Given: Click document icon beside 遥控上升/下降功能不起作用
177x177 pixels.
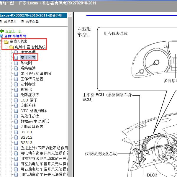Looking at the screenshot, I should click(x=16, y=148).
